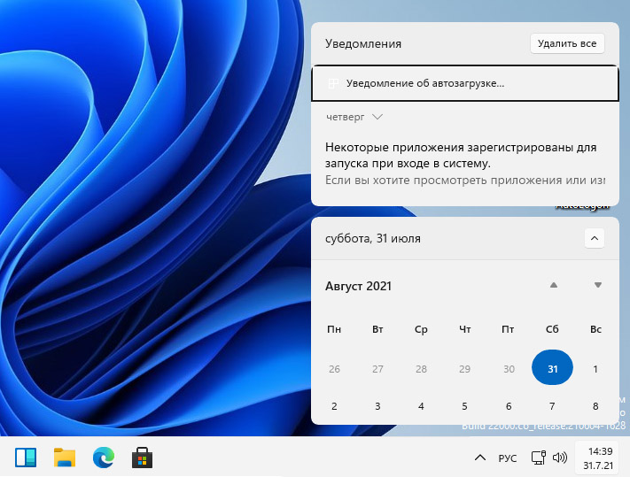
Task: Select day 26 in calendar
Action: click(x=334, y=369)
